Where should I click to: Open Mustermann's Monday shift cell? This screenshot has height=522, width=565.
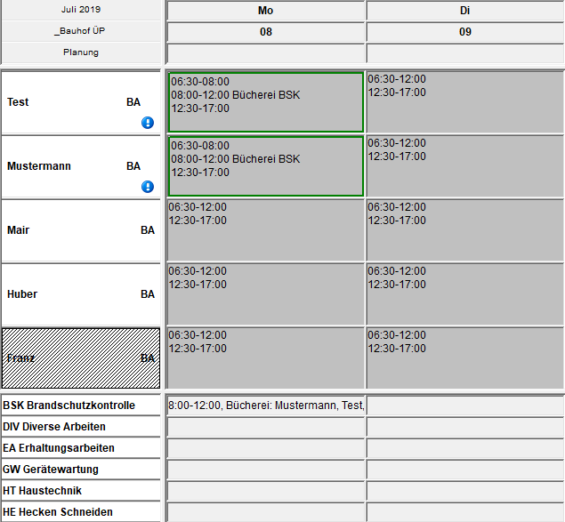pos(265,166)
